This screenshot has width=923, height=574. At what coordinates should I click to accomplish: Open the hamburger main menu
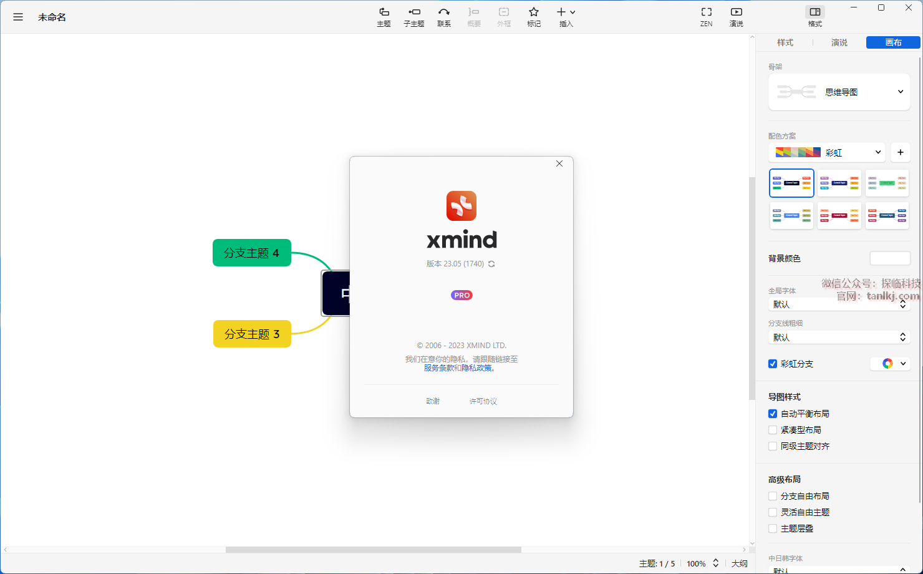coord(18,17)
